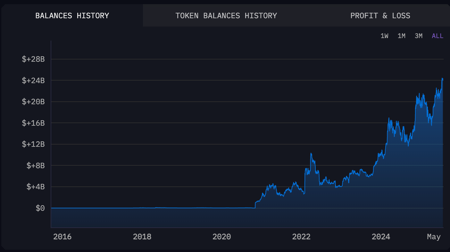Screen dimensions: 450x252
Task: Click the $+12B axis label
Action: click(33, 144)
